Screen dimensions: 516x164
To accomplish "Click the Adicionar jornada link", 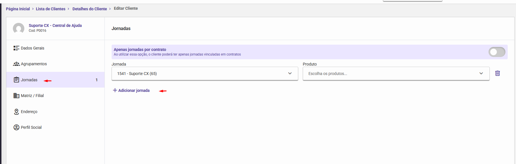I will [x=134, y=90].
